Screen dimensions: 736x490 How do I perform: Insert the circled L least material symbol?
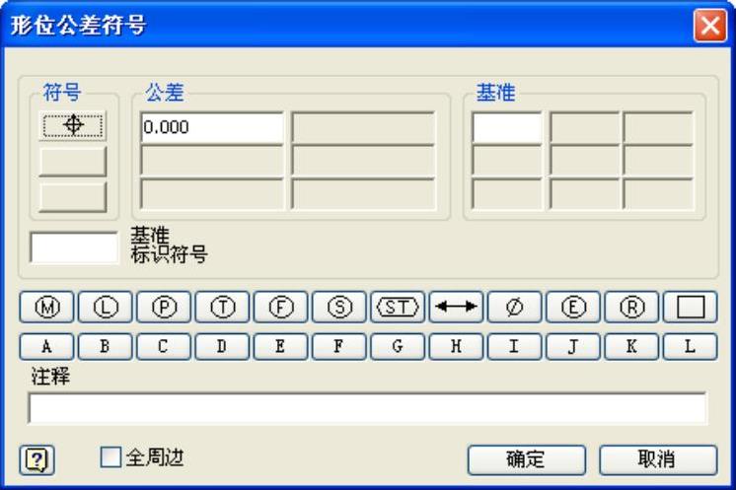[x=106, y=308]
